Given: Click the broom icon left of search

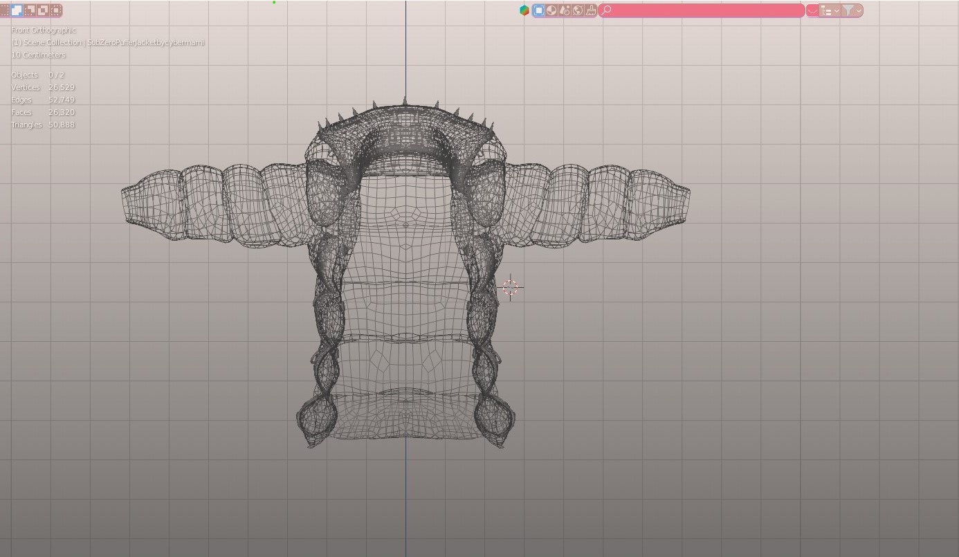Looking at the screenshot, I should [591, 10].
